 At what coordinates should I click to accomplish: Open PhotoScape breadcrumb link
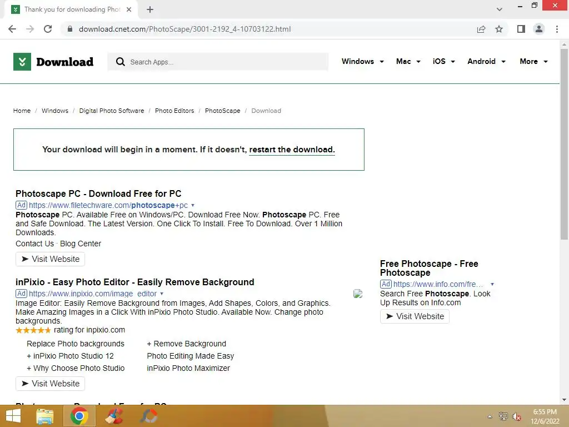(x=222, y=111)
